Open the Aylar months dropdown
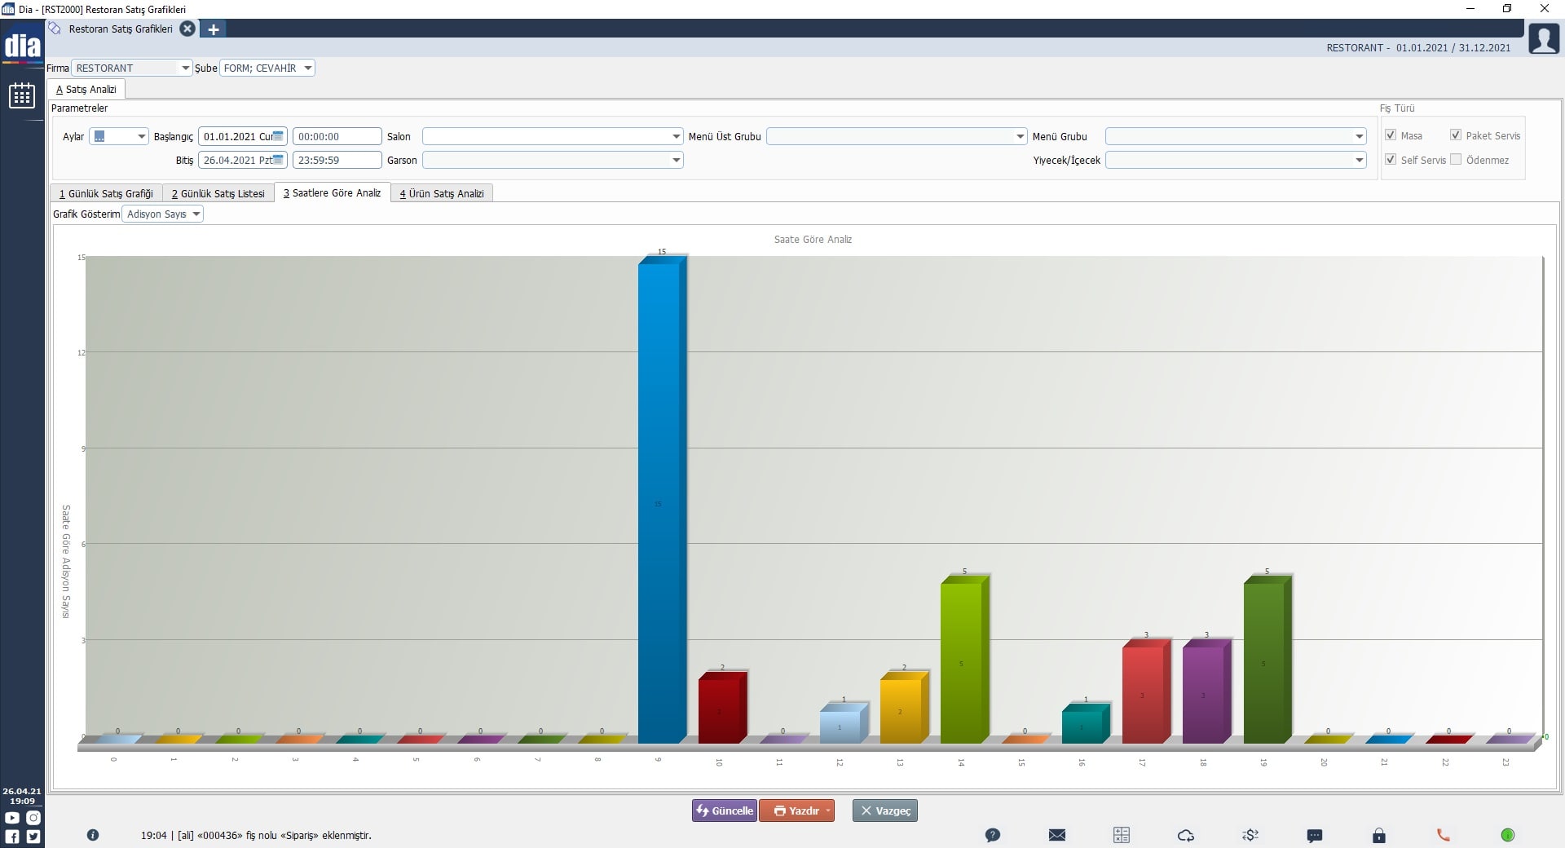 pos(142,136)
